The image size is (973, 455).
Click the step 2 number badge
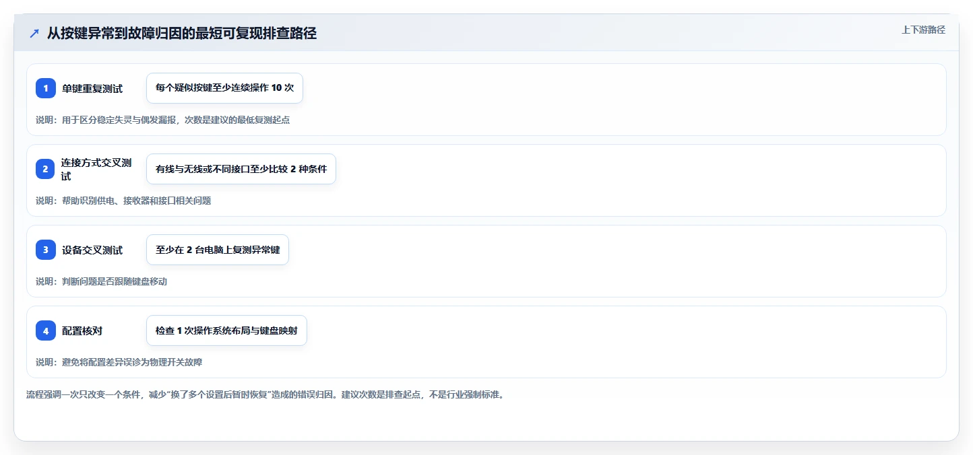[x=46, y=169]
